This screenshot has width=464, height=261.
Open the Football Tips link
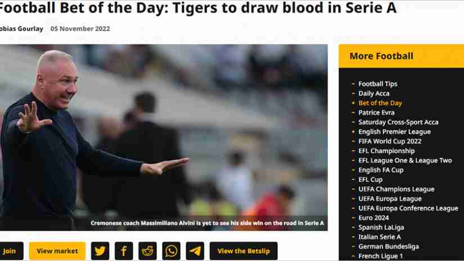pyautogui.click(x=377, y=84)
